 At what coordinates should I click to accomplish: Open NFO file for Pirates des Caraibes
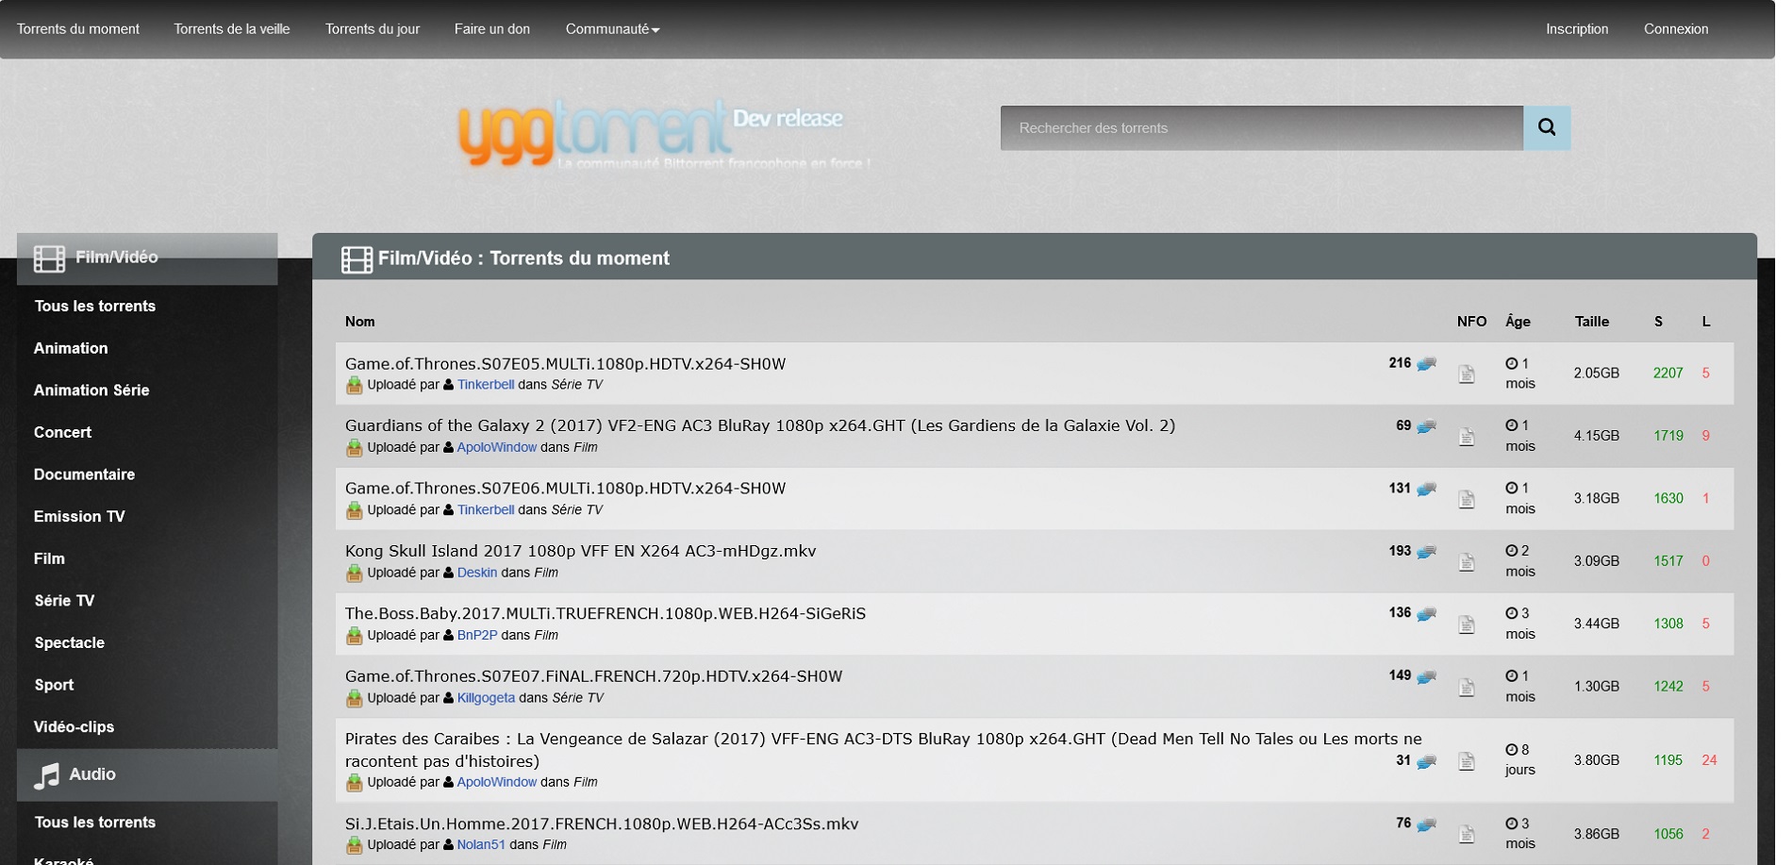1467,761
